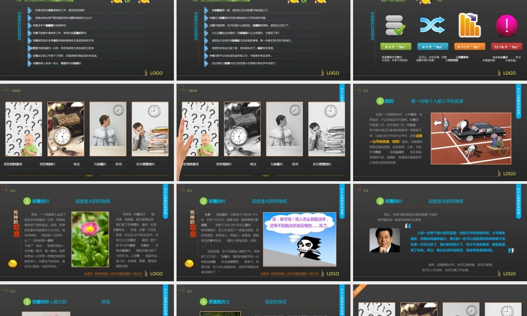The image size is (527, 316).
Task: Click green circle 2 on the portrait quote slide
Action: 380,201
